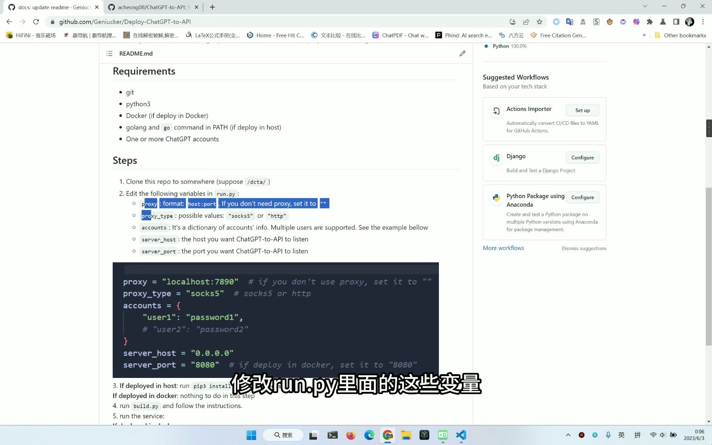Click the page vertical scrollbar thumb
The width and height of the screenshot is (712, 445).
pyautogui.click(x=709, y=267)
